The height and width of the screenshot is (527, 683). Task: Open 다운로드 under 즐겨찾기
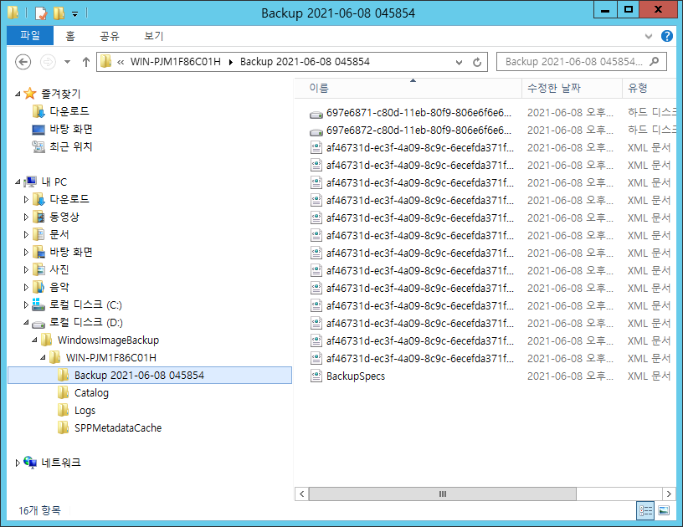click(x=69, y=111)
